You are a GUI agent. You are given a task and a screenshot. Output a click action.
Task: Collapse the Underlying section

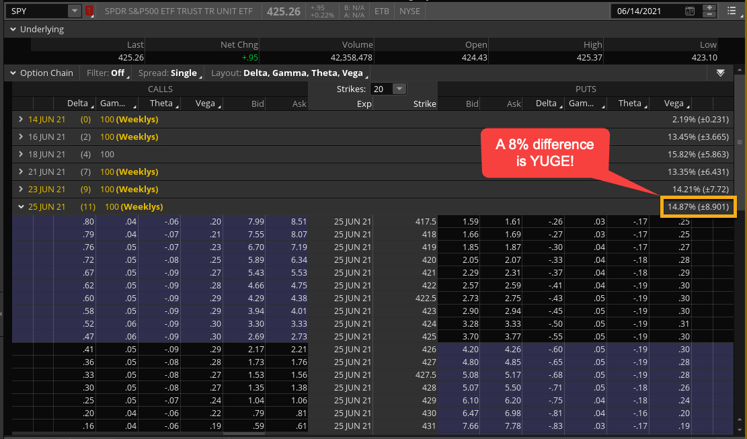[12, 30]
